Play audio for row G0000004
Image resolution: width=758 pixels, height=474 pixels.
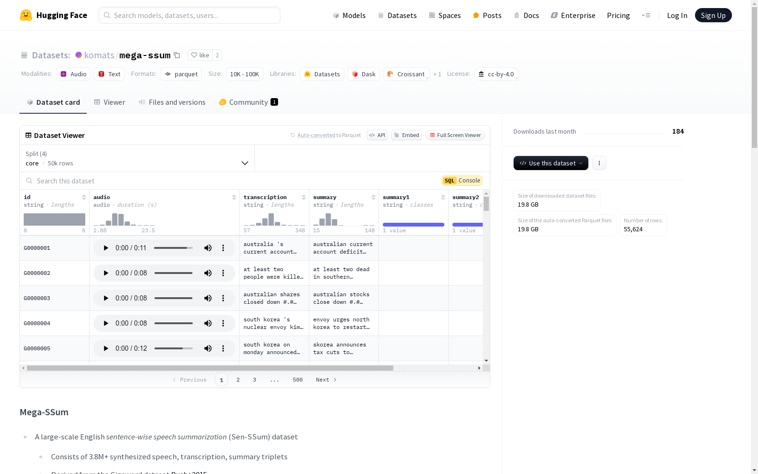point(106,323)
